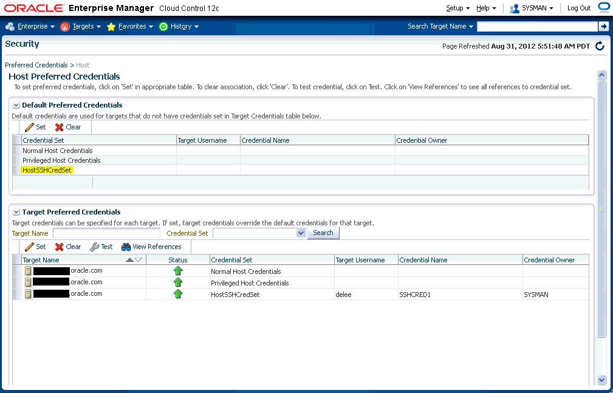
Task: Open the Search Target Name dropdown
Action: tap(440, 26)
